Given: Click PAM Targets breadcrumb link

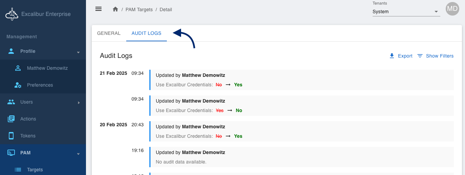Looking at the screenshot, I should point(139,9).
